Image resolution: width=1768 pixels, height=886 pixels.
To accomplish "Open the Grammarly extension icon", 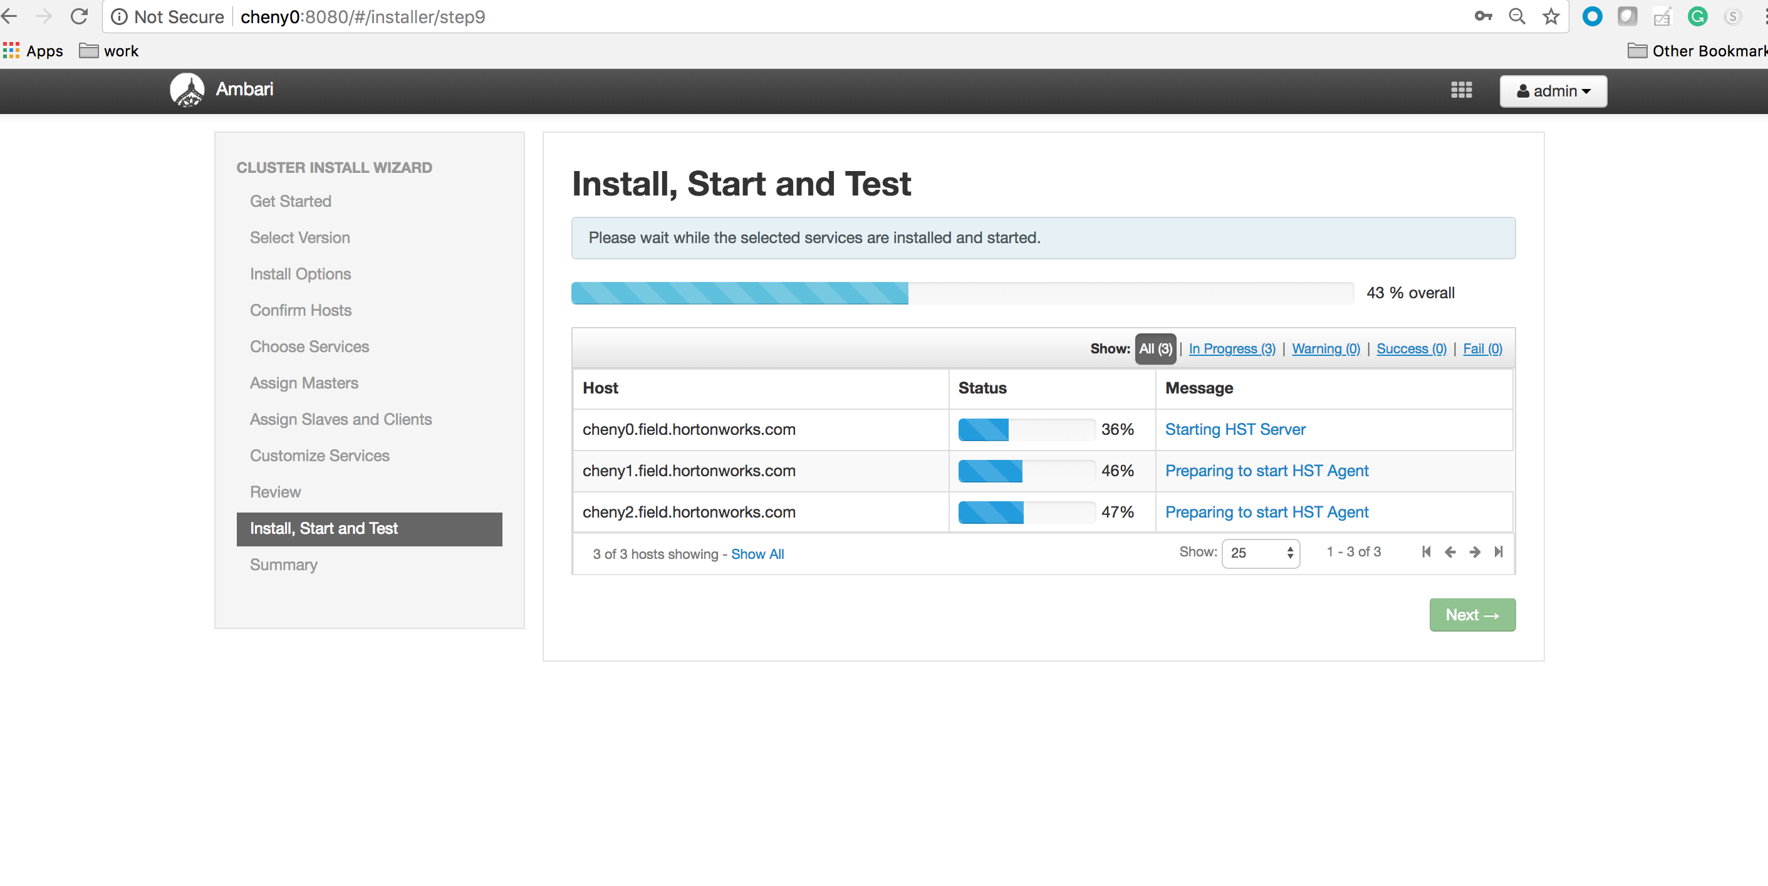I will point(1697,16).
